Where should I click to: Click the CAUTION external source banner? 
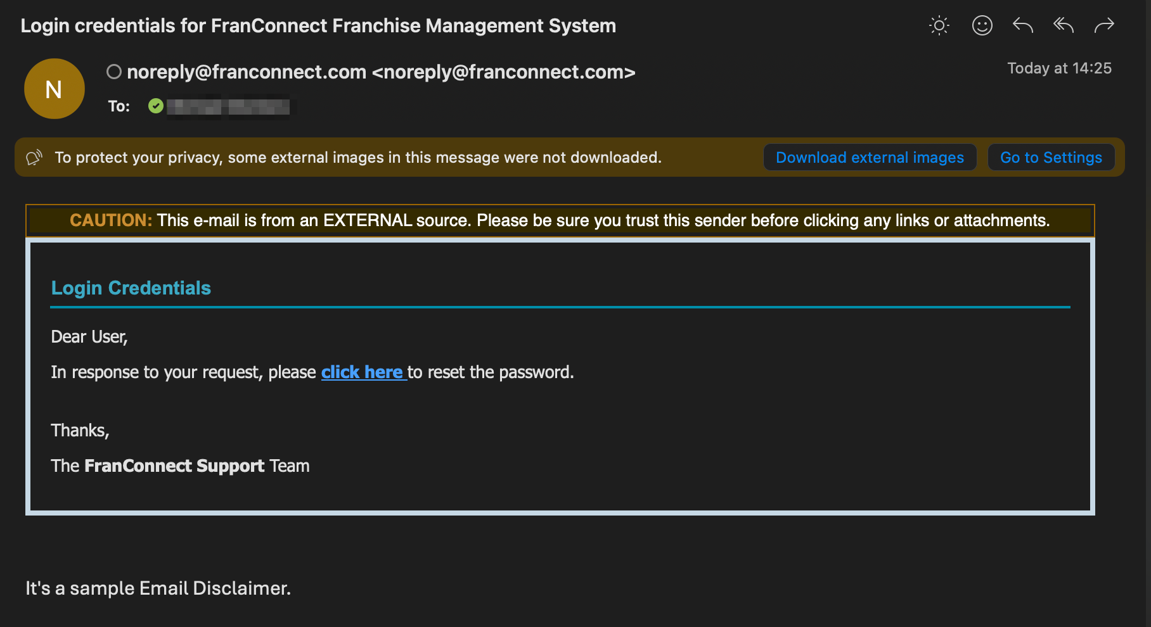click(560, 220)
